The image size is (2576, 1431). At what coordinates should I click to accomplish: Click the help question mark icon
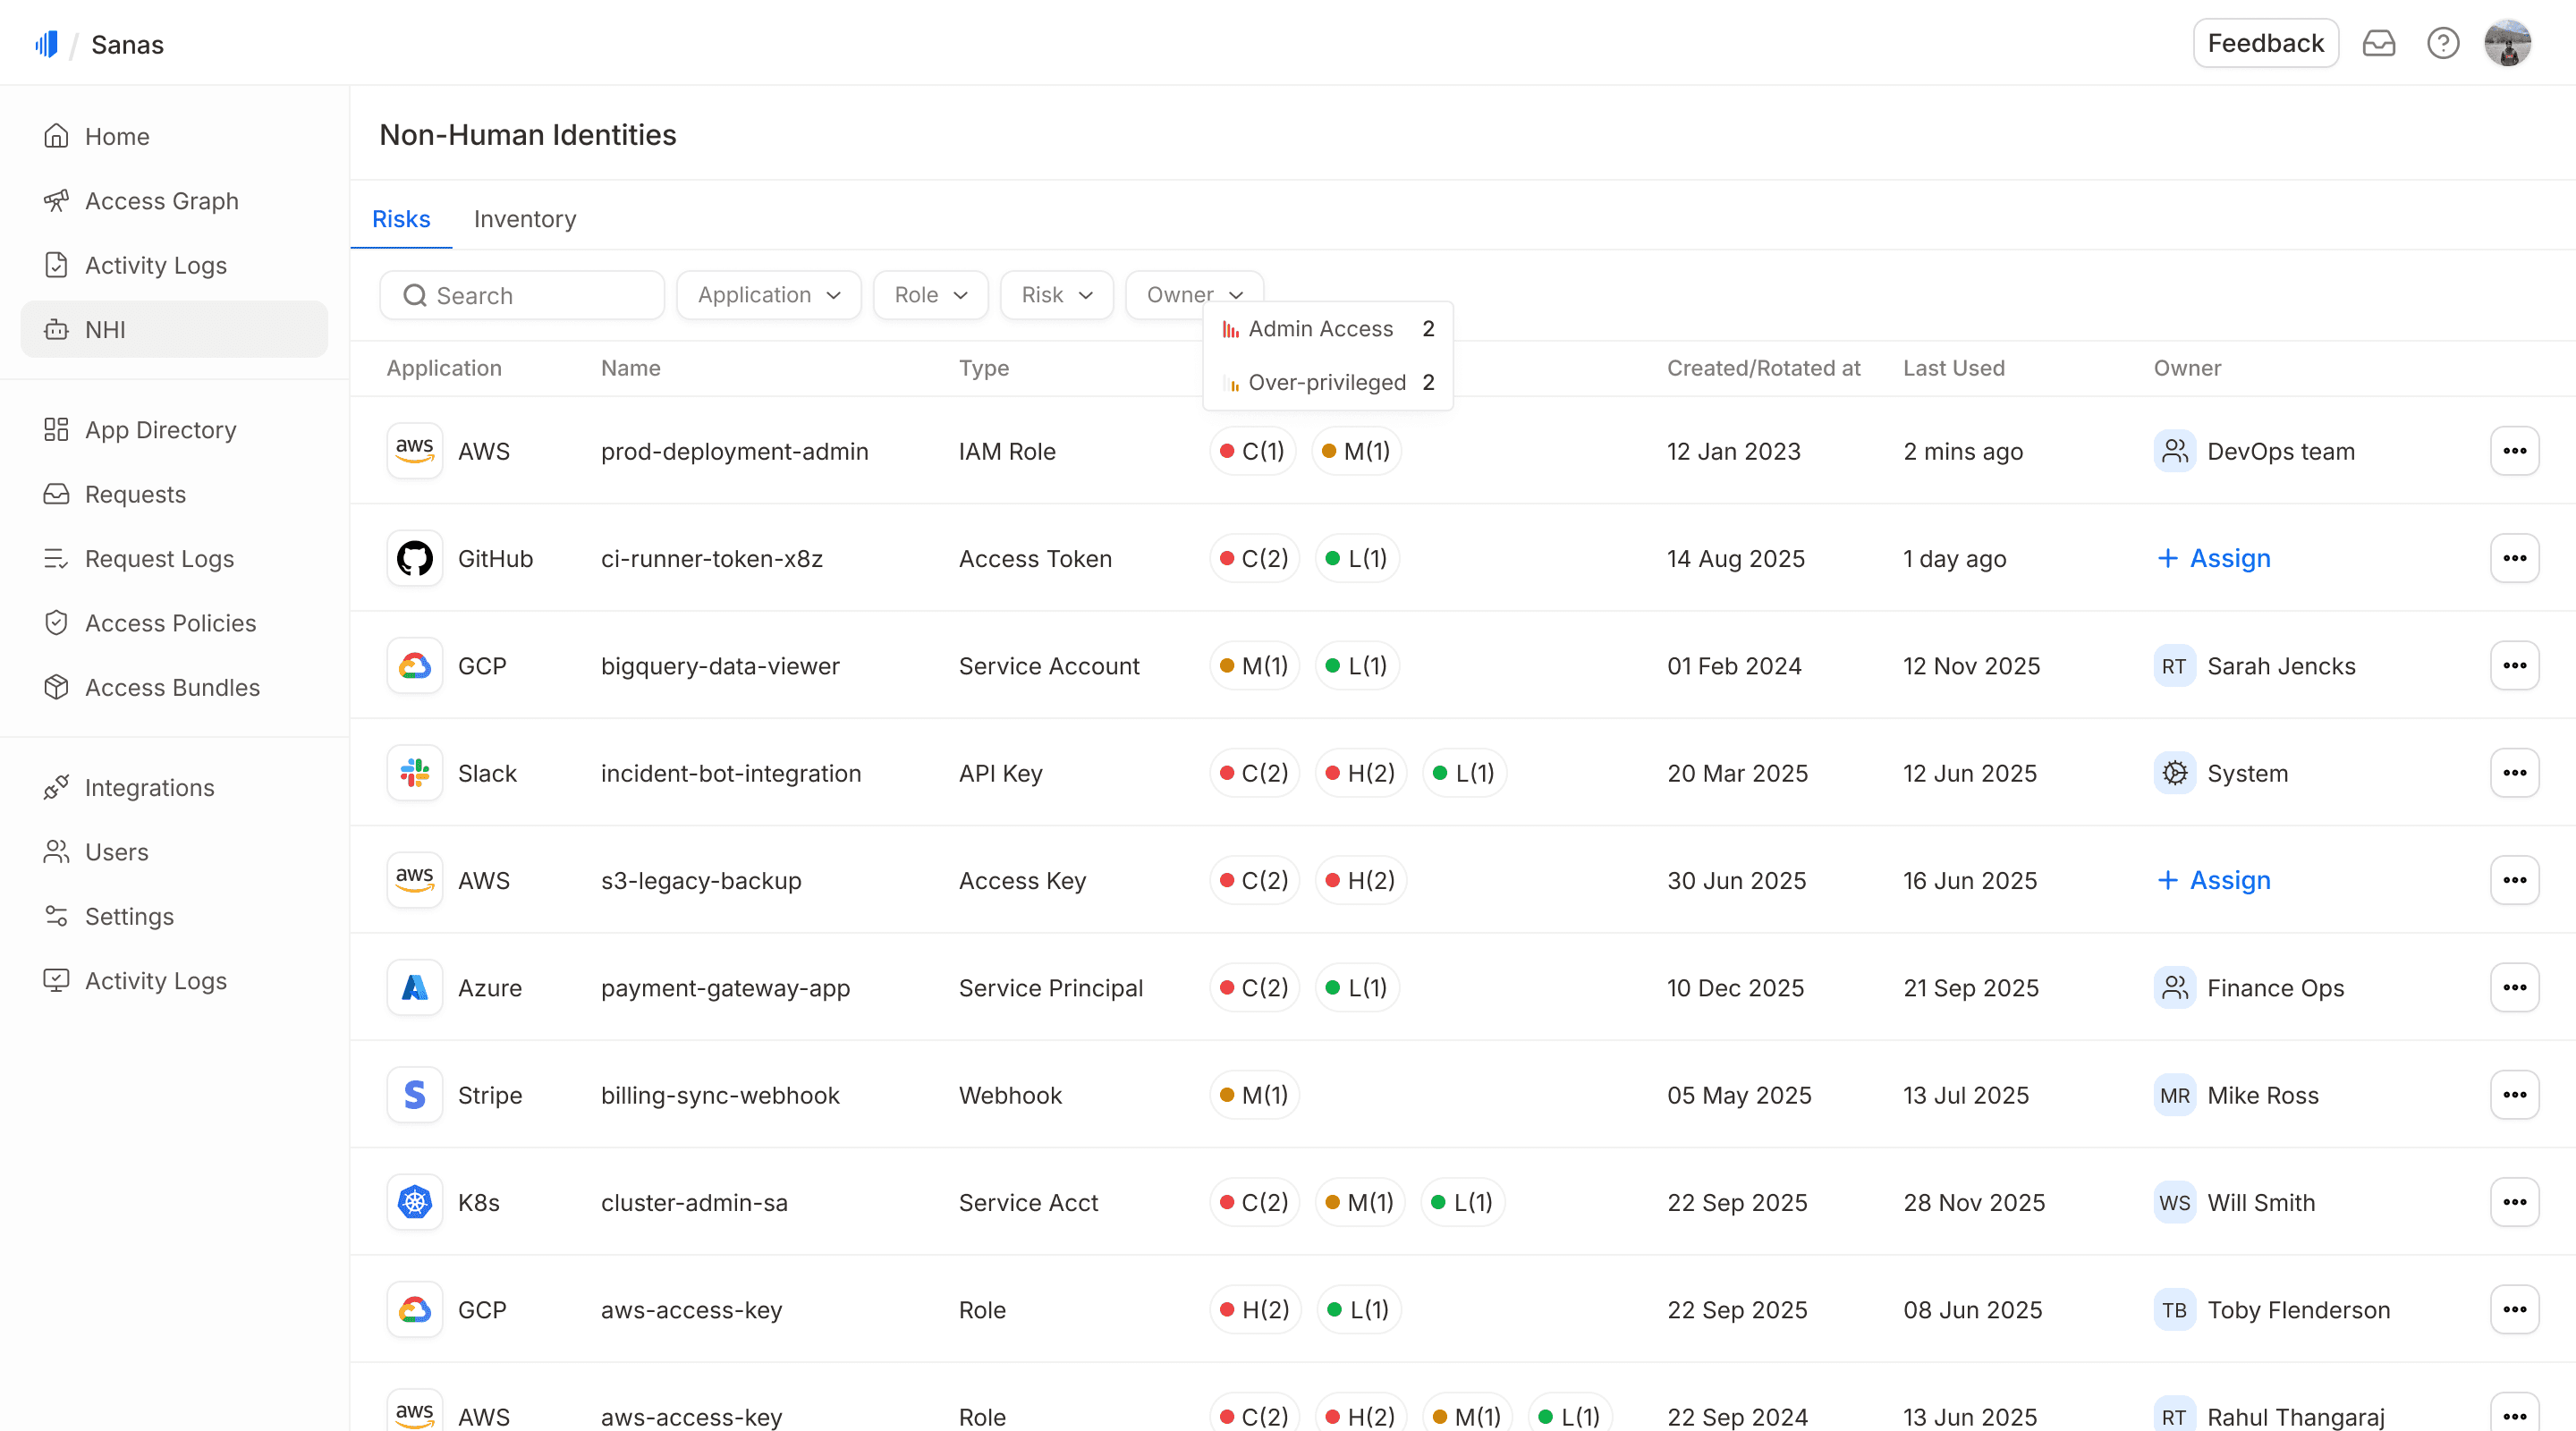(2442, 43)
